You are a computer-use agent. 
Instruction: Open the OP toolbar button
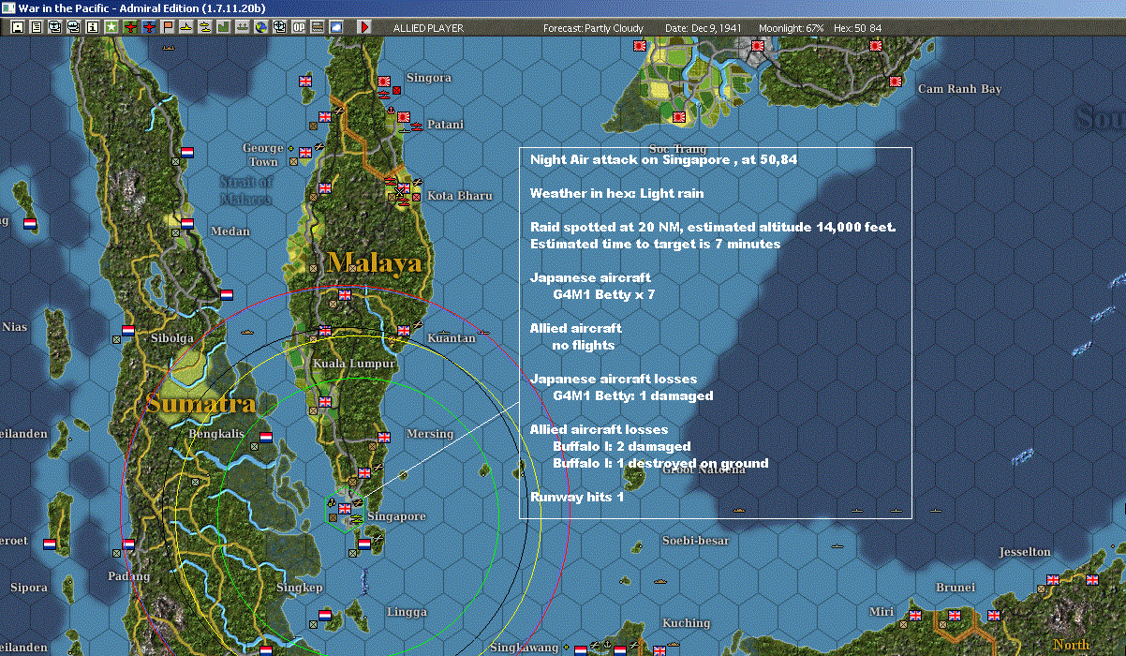[x=299, y=27]
